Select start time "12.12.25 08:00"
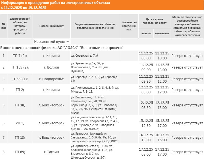Viewport: 204px width, 160px height. coord(146,90)
